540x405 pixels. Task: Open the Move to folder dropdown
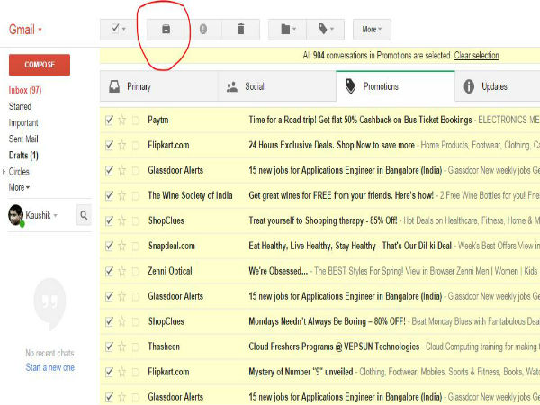(288, 30)
